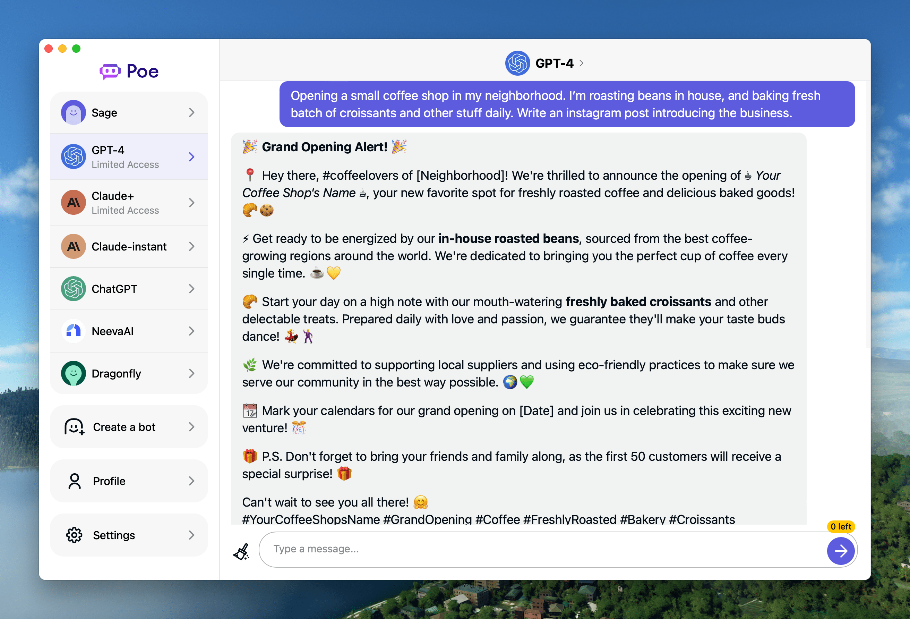Viewport: 910px width, 619px height.
Task: Expand the Claude-instant row chevron
Action: 191,246
